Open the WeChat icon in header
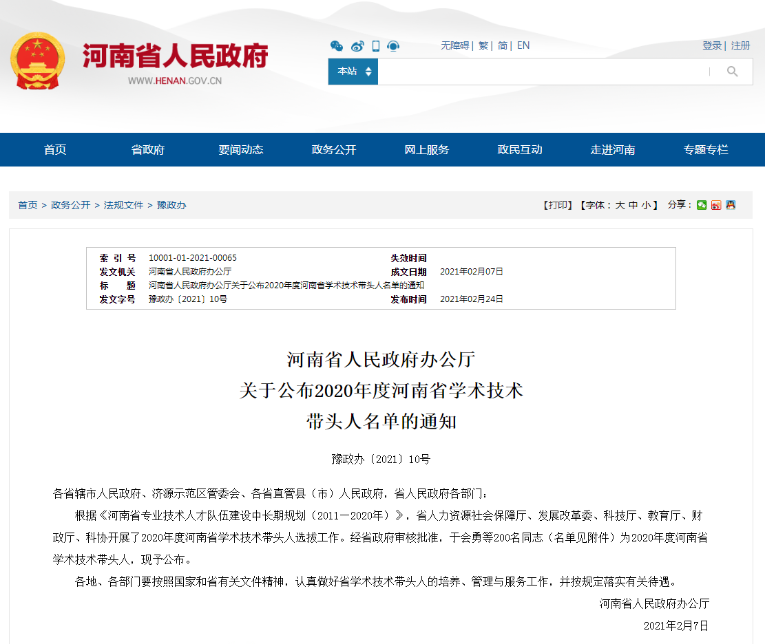Screen dimensions: 765x644 336,46
